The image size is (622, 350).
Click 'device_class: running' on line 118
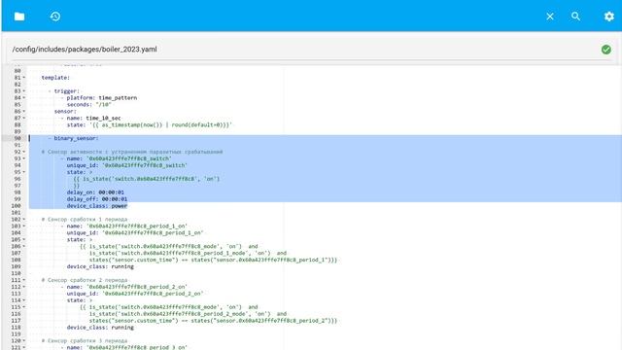point(100,327)
